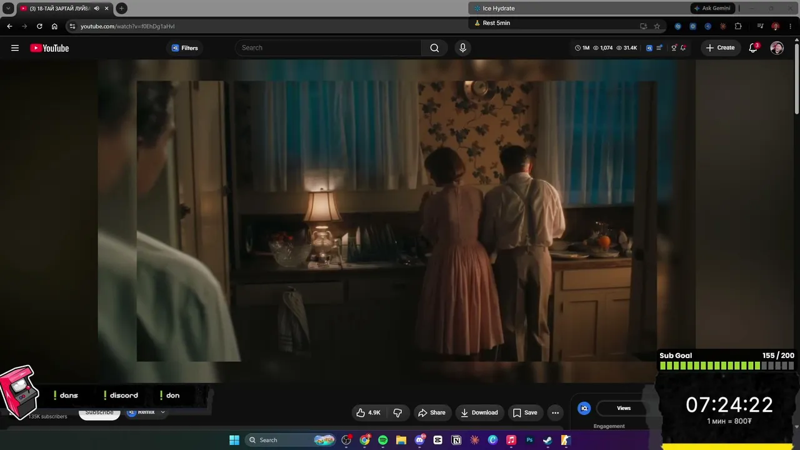Click the Windows taskbar Search box
Viewport: 800px width, 450px height.
coord(291,440)
